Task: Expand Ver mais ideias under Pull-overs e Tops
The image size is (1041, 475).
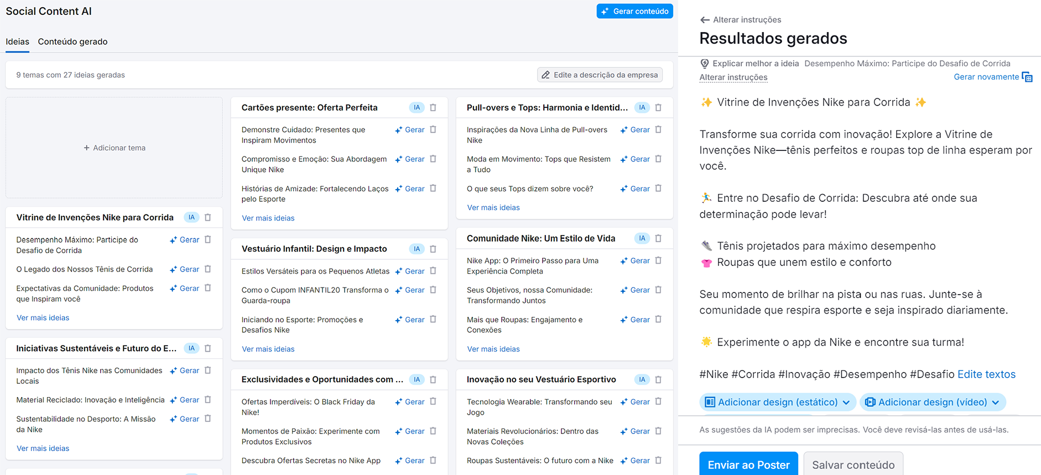Action: click(x=493, y=207)
